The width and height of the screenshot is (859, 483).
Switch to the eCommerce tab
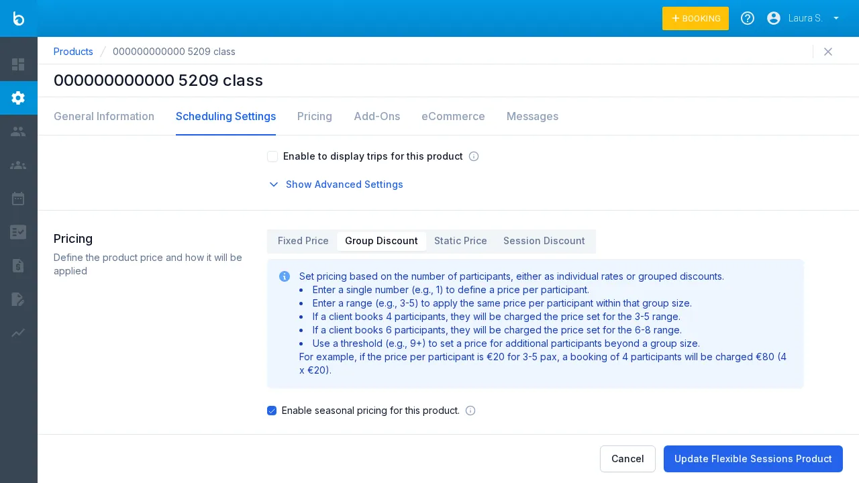[453, 116]
